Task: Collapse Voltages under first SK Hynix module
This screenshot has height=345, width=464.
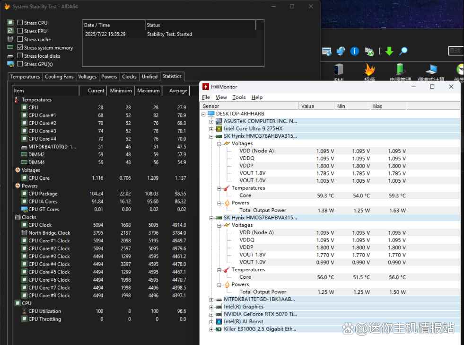Action: click(219, 144)
